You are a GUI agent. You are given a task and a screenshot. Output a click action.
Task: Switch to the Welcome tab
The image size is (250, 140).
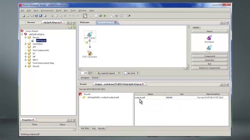85,23
